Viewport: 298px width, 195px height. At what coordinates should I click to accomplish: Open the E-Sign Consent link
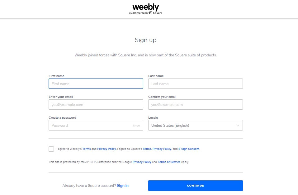[x=189, y=149]
